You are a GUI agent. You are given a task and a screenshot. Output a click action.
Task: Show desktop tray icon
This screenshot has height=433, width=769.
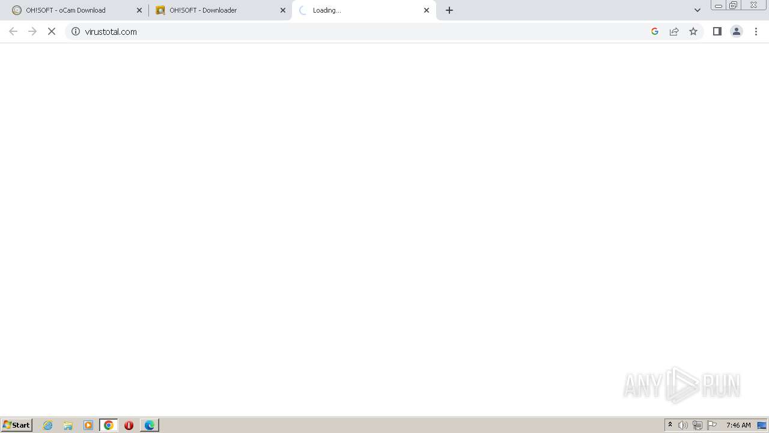(762, 425)
